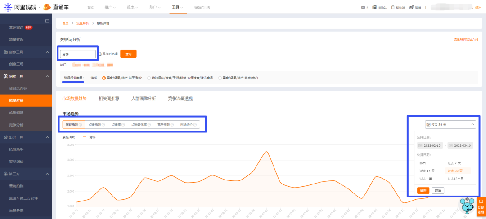Click the 洞察工具 sidebar section icon

pyautogui.click(x=5, y=76)
